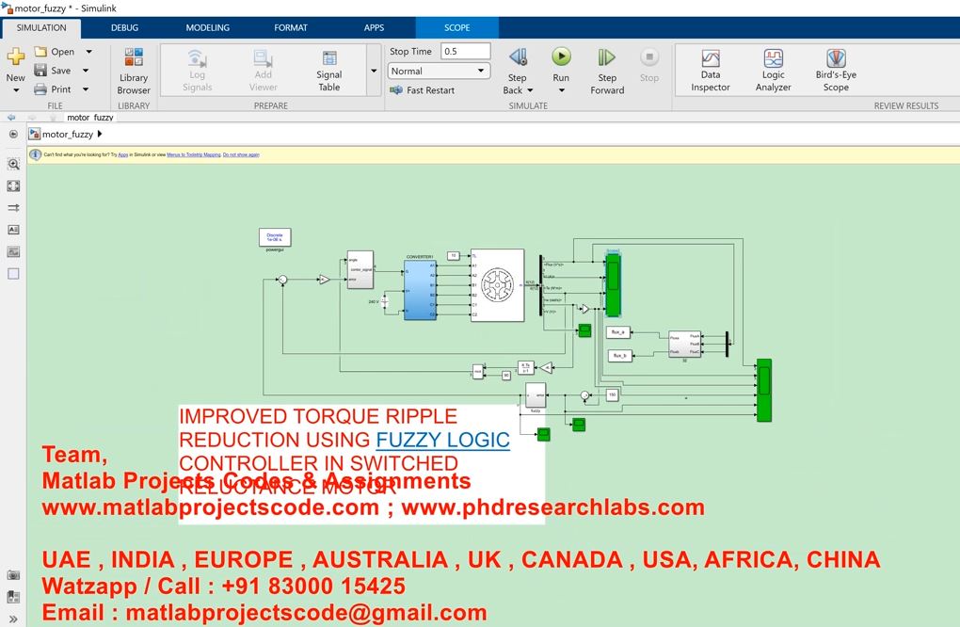Open Bird's-Eye Scope
The image size is (960, 627).
pyautogui.click(x=835, y=71)
